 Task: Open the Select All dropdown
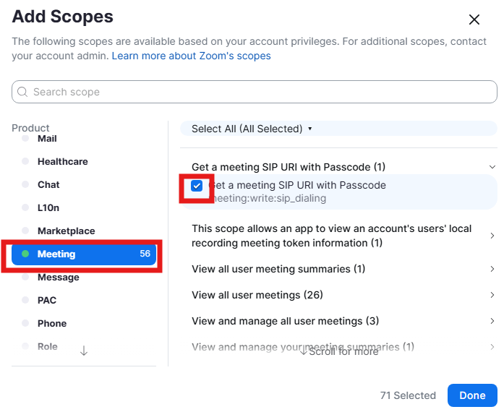[252, 129]
